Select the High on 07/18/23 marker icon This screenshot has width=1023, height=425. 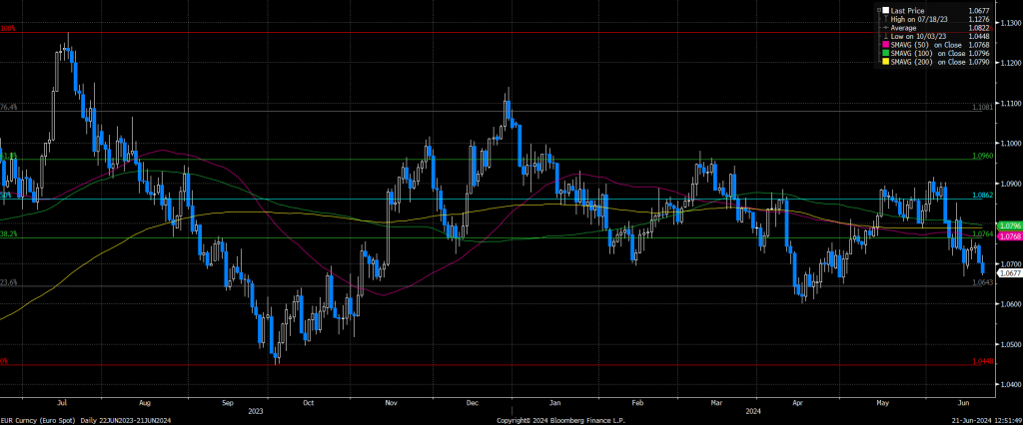[x=883, y=19]
